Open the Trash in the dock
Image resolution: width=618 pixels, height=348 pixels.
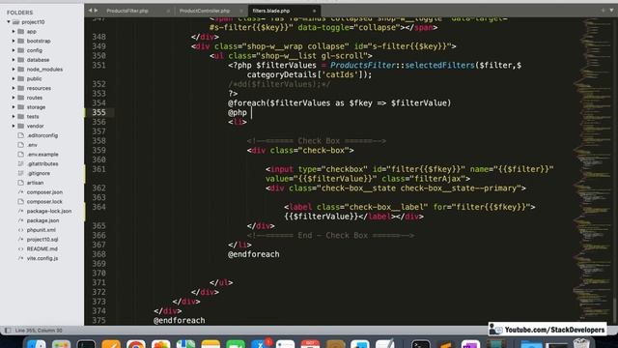tap(581, 344)
